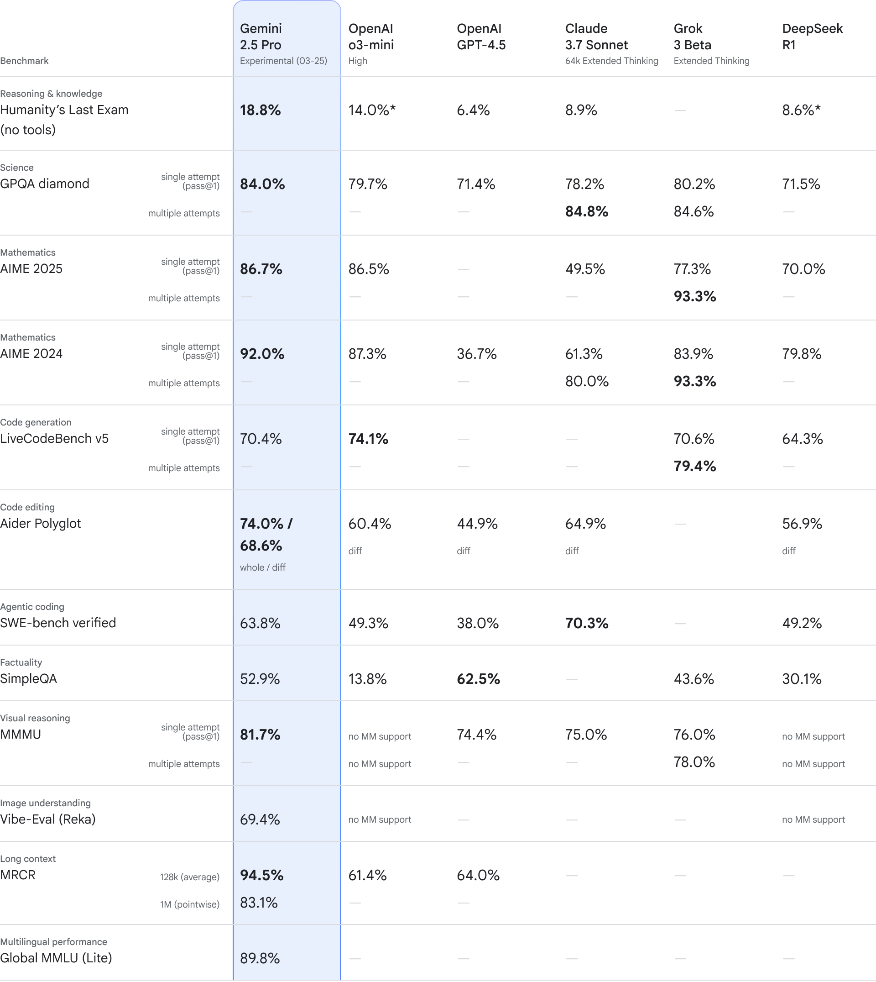
Task: Click Grok's 93.3% AIME 2025 score
Action: tap(695, 296)
